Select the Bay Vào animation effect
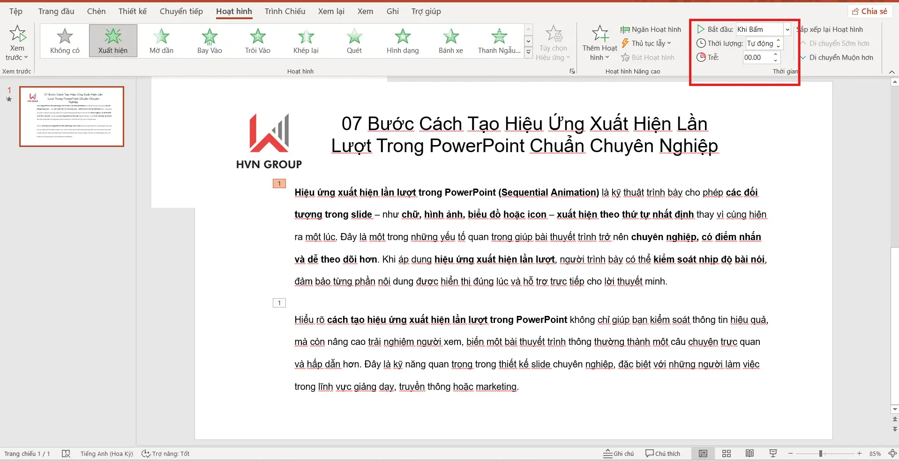899x461 pixels. [210, 41]
